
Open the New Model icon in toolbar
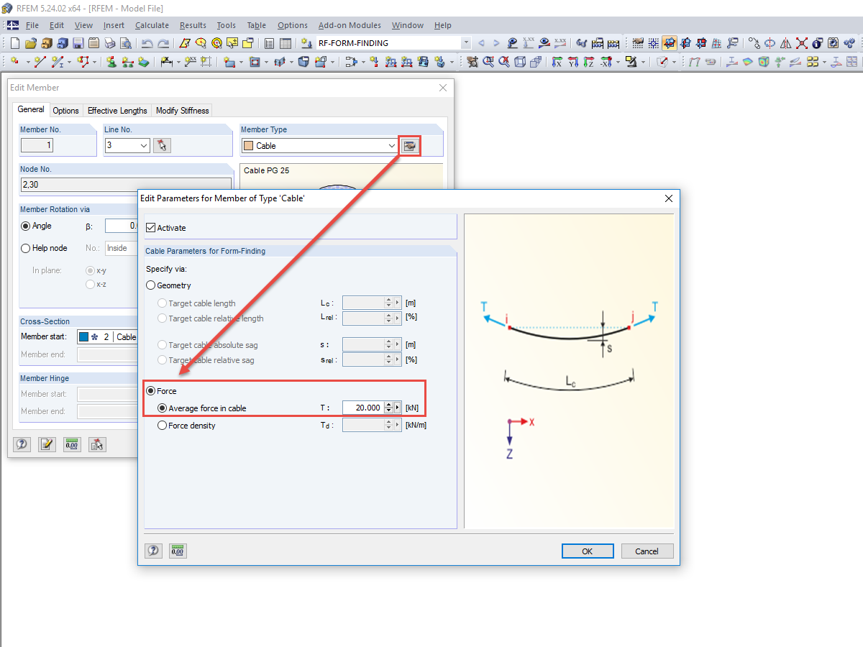14,42
